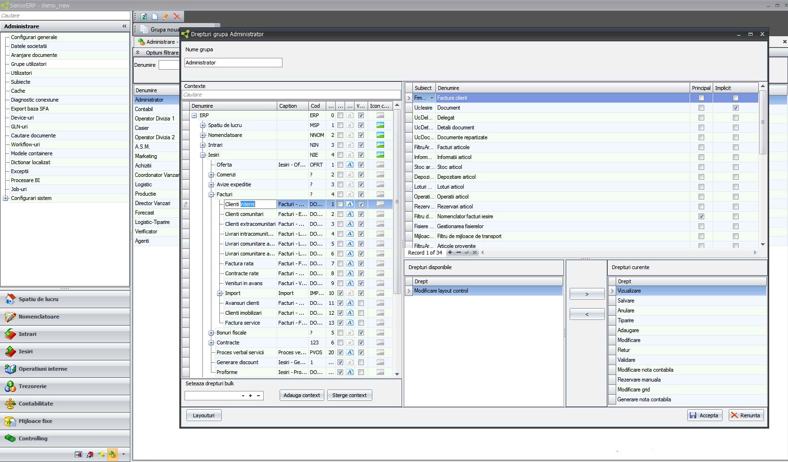Screen dimensions: 788x462
Task: Open the Controlling module
Action: [x=65, y=438]
